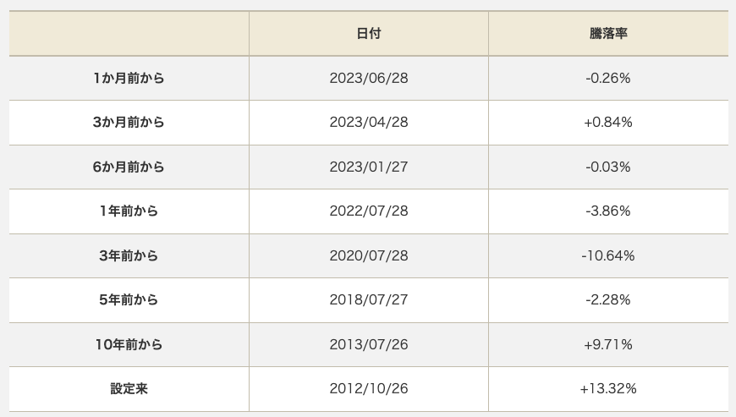736x417 pixels.
Task: Select the 2012/10/26 inception date cell
Action: point(369,389)
